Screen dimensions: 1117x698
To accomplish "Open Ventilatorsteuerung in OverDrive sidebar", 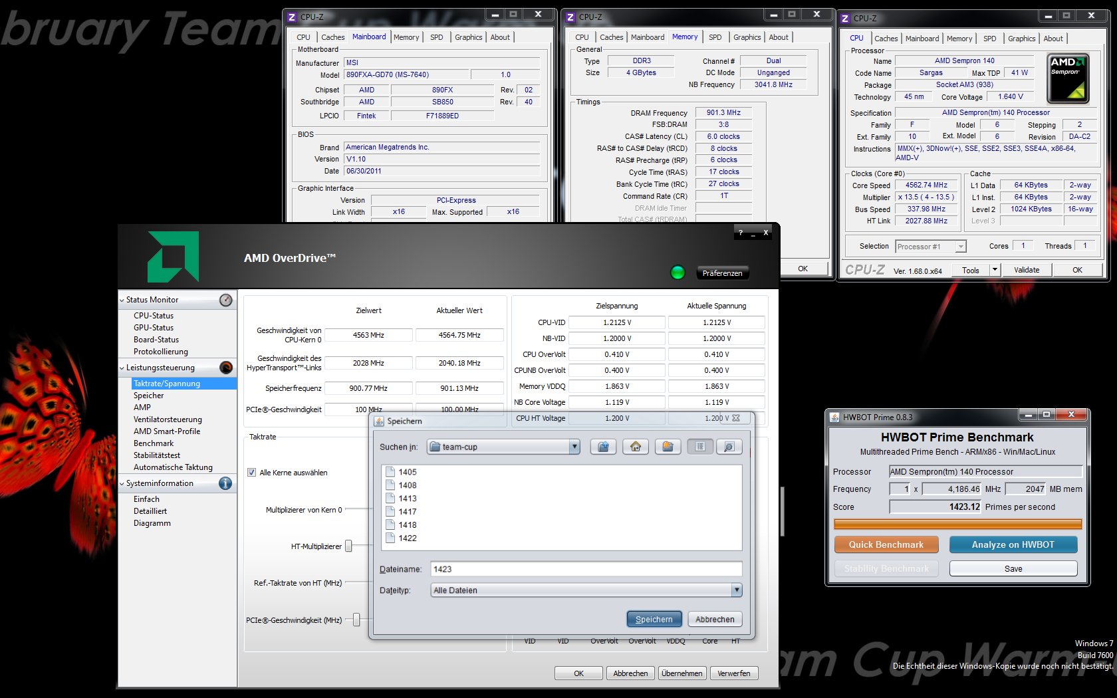I will click(x=168, y=419).
